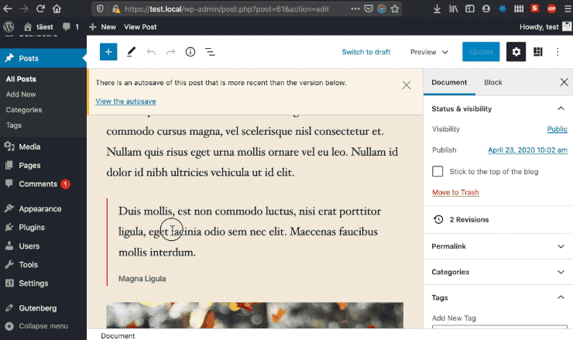Click Move to Trash
Image resolution: width=573 pixels, height=340 pixels.
point(455,192)
